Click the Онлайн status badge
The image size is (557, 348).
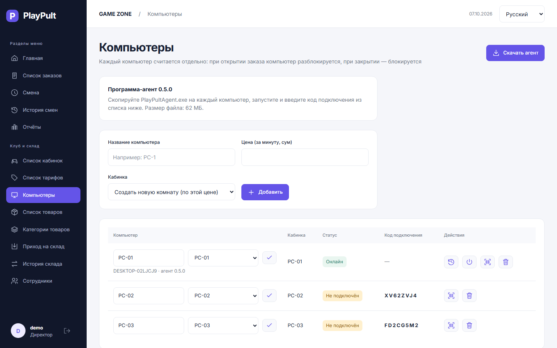pyautogui.click(x=335, y=262)
